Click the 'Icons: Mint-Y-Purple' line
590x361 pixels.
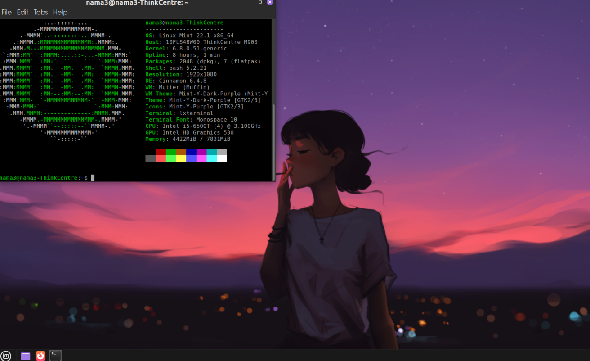194,107
